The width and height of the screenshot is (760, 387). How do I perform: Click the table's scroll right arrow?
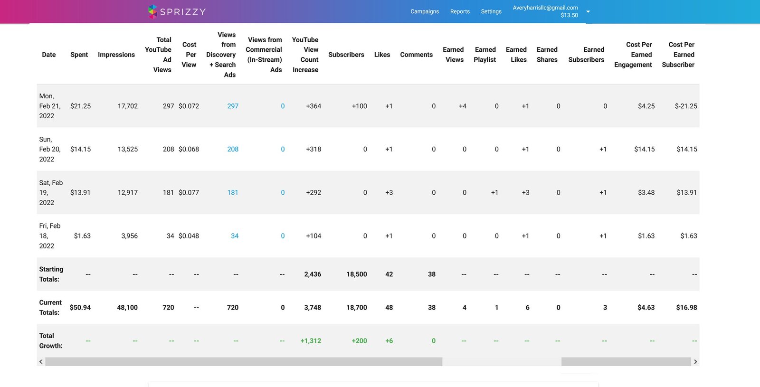pos(695,362)
